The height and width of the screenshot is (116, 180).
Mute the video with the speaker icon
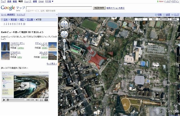tap(37, 100)
